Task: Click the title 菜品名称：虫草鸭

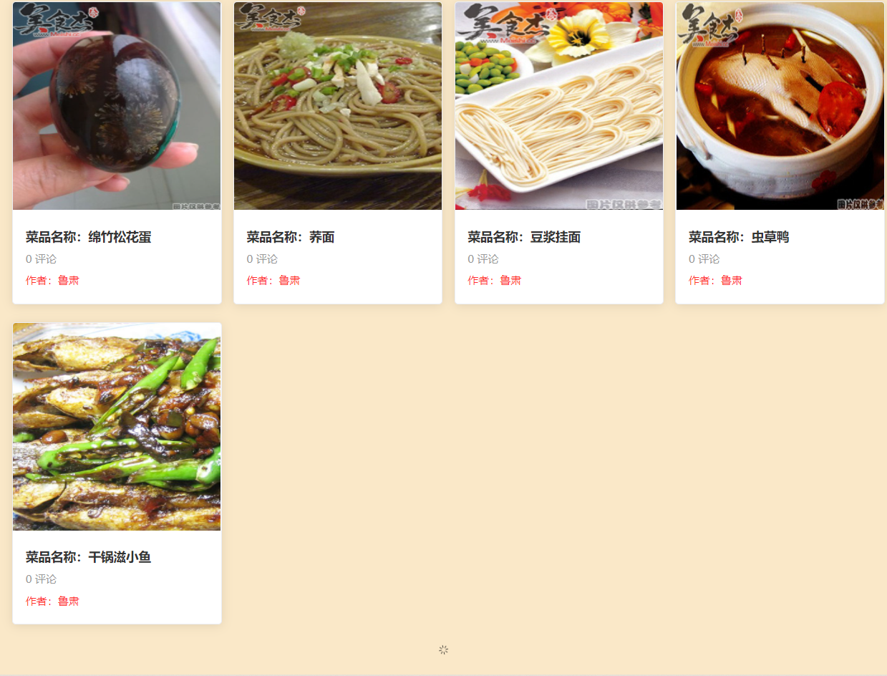Action: tap(739, 237)
